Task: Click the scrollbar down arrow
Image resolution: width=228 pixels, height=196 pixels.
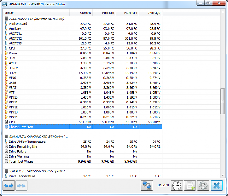Action: [223, 176]
